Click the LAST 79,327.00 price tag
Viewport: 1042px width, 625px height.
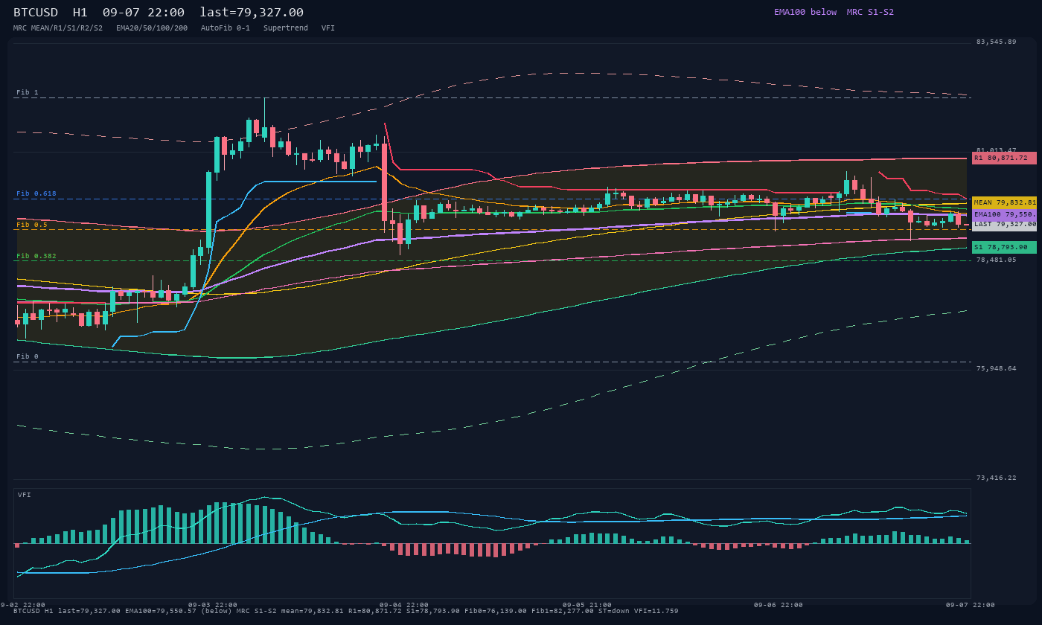(x=1004, y=224)
